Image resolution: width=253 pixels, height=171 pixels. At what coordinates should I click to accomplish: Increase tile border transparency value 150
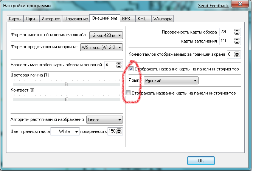click(120, 130)
